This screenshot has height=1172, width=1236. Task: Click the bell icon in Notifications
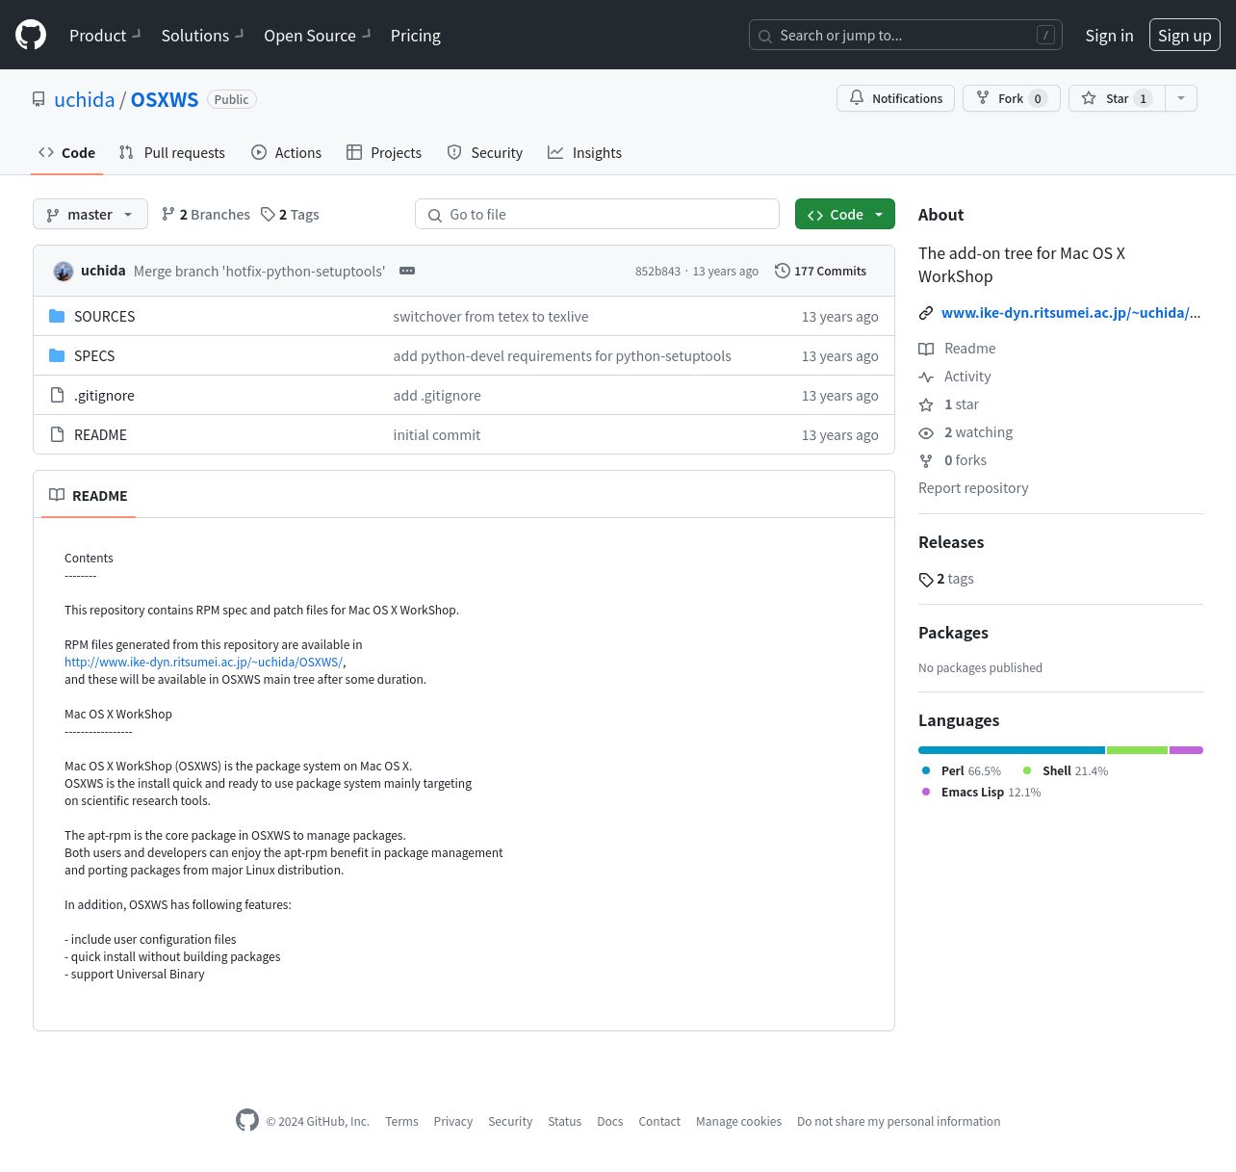click(x=857, y=98)
